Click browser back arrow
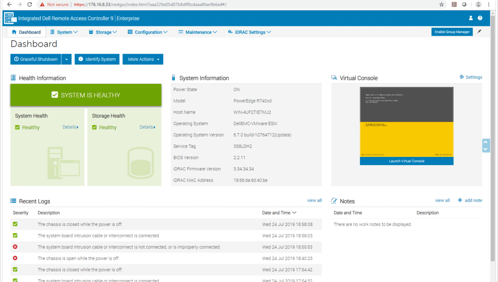This screenshot has height=282, width=498. 9,4
